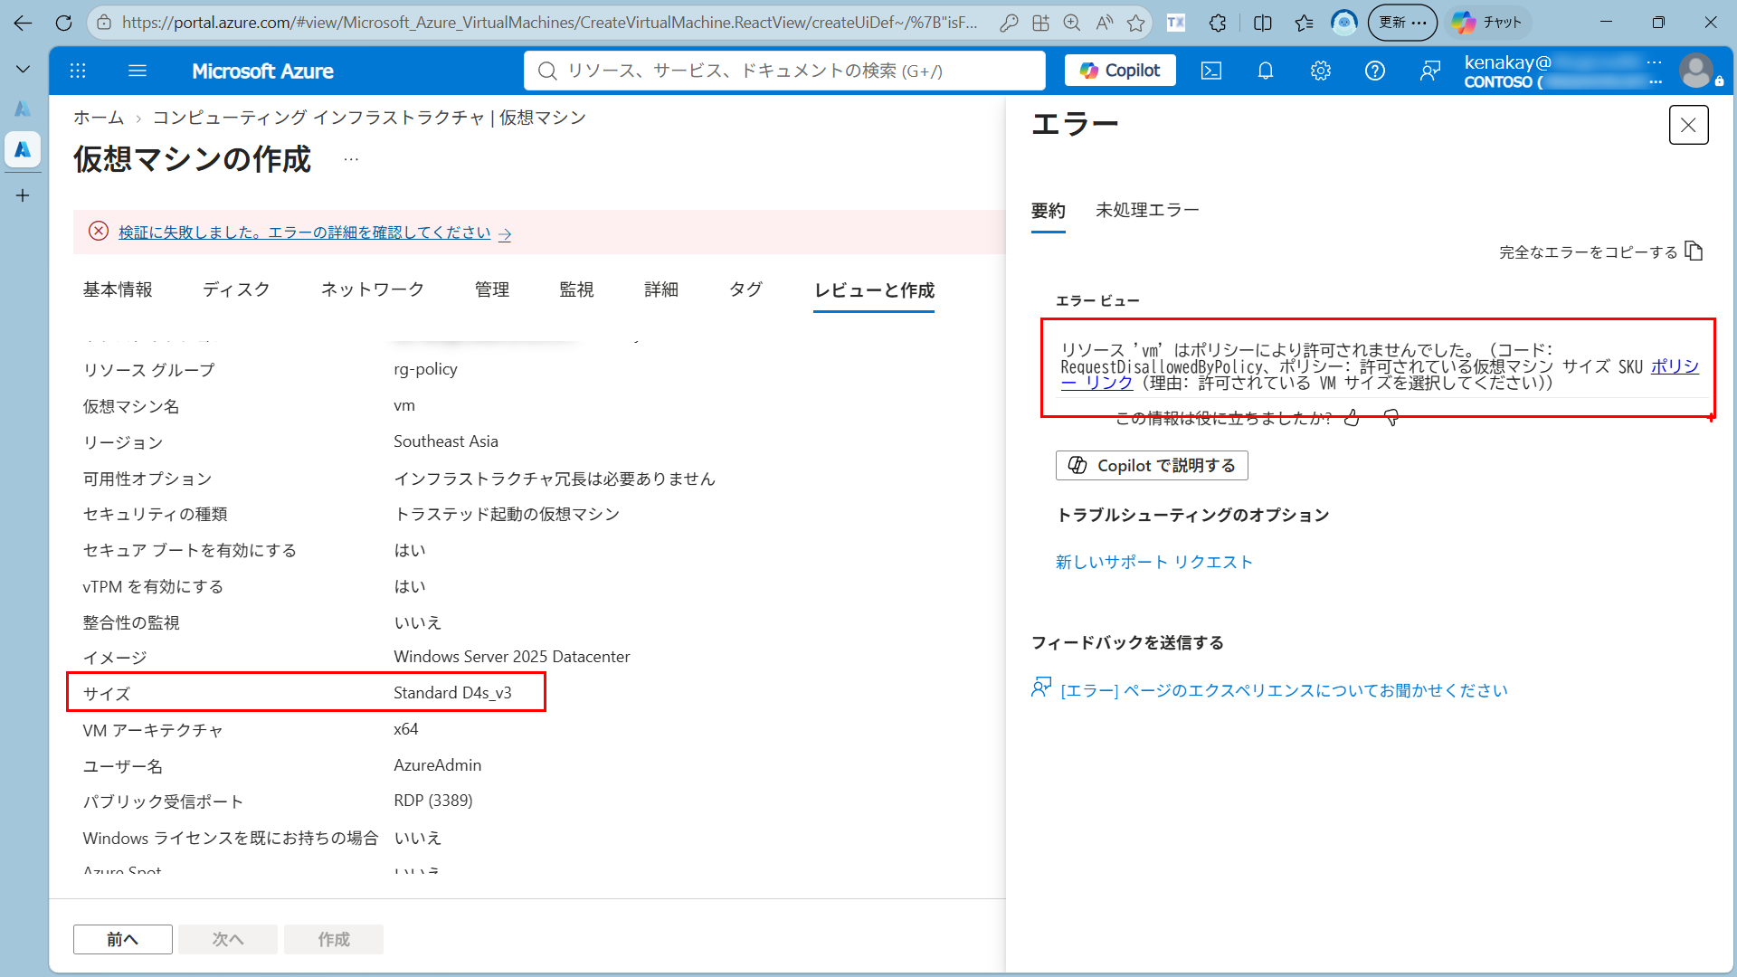Click the Microsoft Azure home title
1737x977 pixels.
262,71
